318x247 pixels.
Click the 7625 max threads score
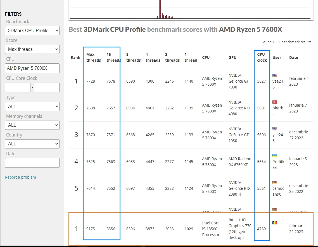(x=91, y=162)
